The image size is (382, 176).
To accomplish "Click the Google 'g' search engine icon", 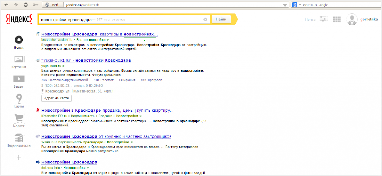I will click(x=295, y=5).
